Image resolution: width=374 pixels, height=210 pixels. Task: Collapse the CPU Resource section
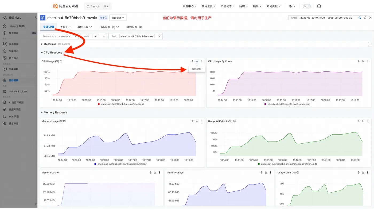[52, 53]
